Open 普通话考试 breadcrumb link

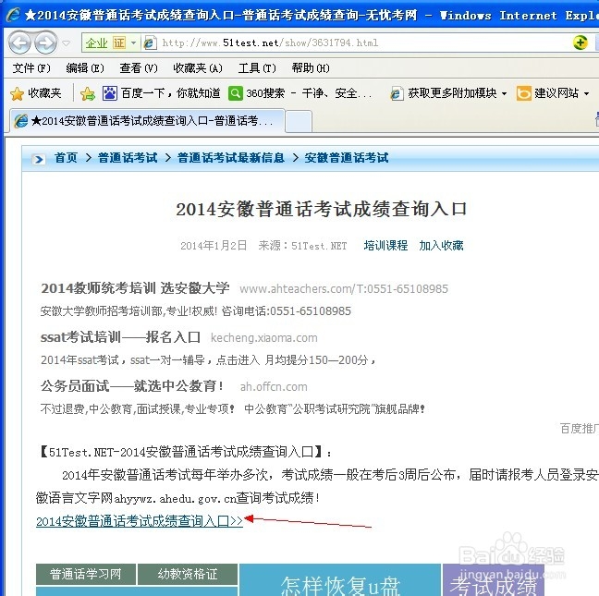128,158
